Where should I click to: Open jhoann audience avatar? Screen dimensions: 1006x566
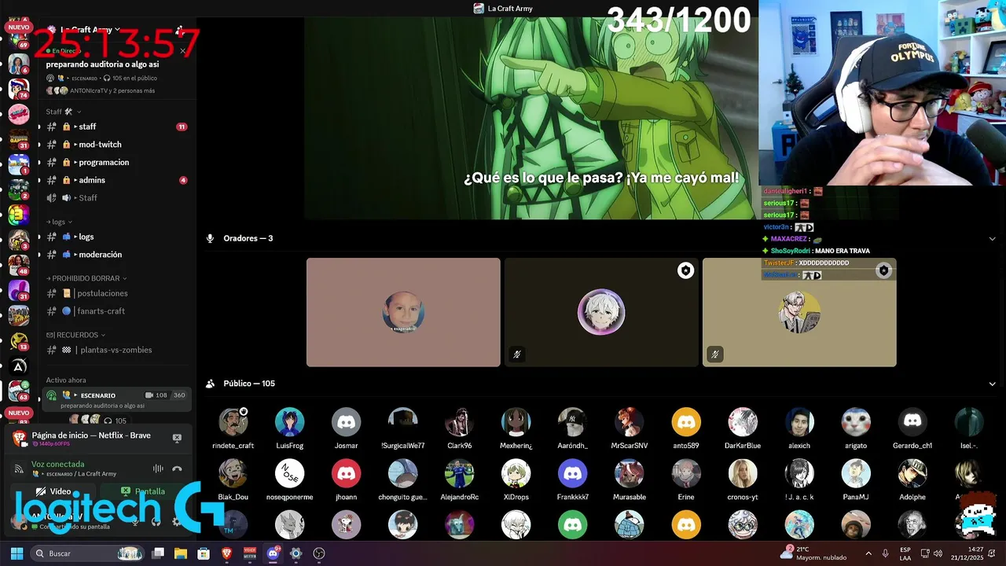(x=346, y=474)
